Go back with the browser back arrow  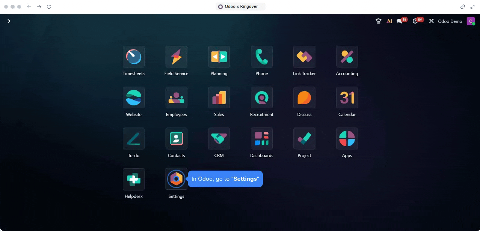coord(29,7)
